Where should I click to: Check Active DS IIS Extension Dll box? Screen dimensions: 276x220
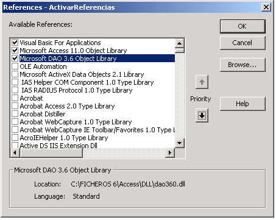(15, 145)
